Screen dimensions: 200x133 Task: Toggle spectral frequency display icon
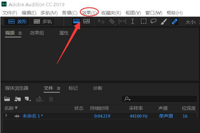[77, 21]
